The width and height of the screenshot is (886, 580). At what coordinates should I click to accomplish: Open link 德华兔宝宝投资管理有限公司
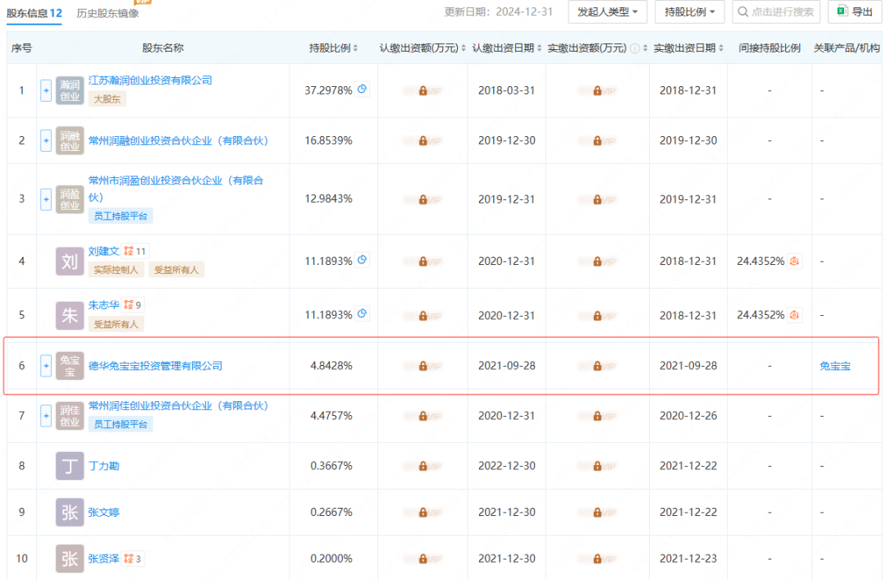(x=155, y=367)
